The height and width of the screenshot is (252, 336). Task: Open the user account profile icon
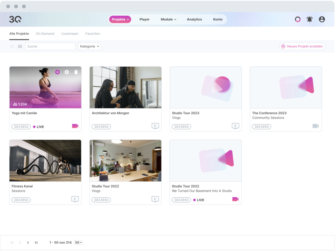322,19
